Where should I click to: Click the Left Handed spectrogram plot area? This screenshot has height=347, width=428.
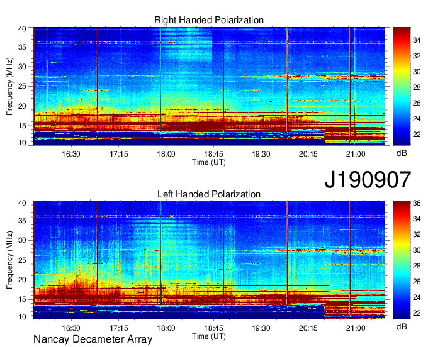coord(210,260)
